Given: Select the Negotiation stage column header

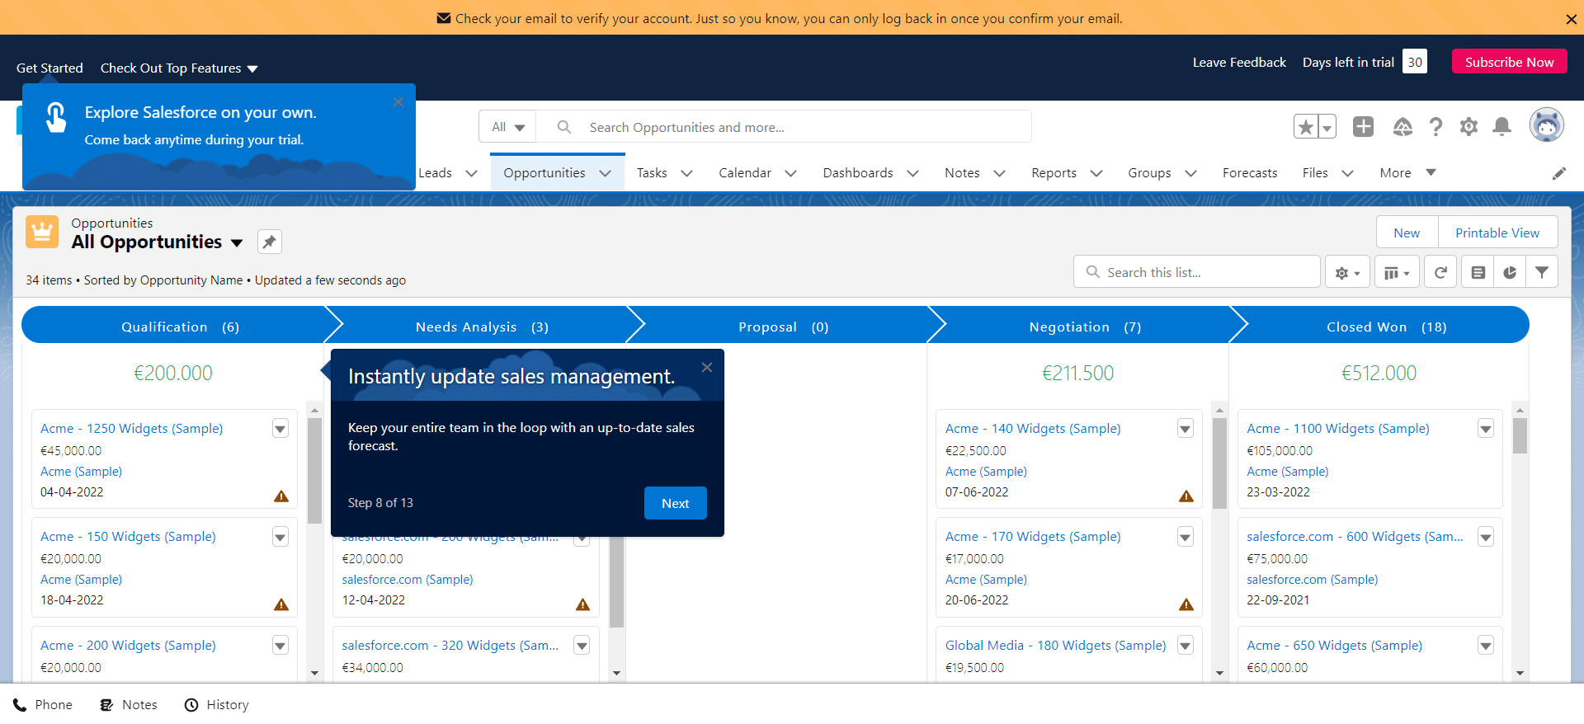Looking at the screenshot, I should pos(1085,327).
